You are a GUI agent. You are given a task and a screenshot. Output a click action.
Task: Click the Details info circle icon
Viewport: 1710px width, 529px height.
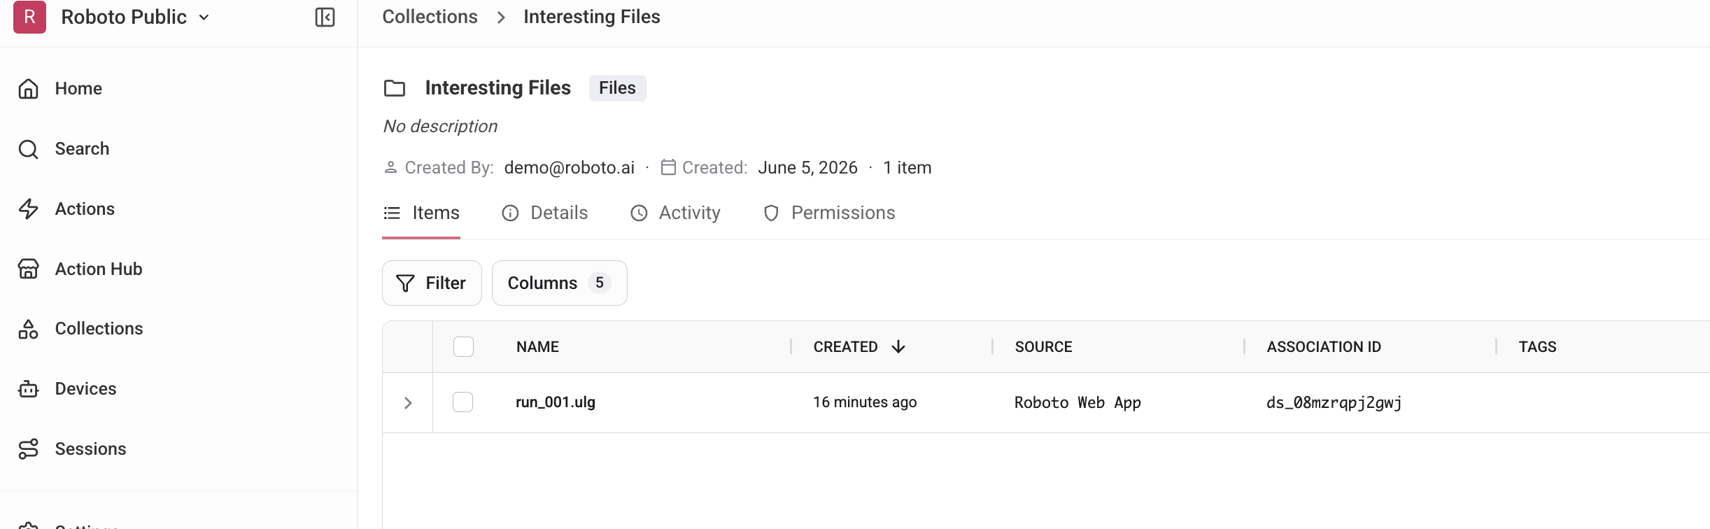[x=510, y=213]
